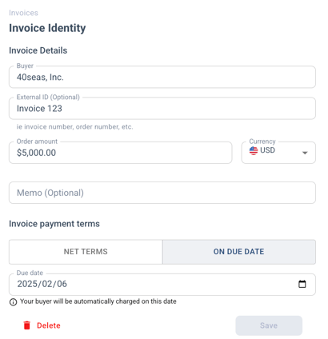Click the Invoice payment terms heading
328x339 pixels.
click(x=54, y=224)
